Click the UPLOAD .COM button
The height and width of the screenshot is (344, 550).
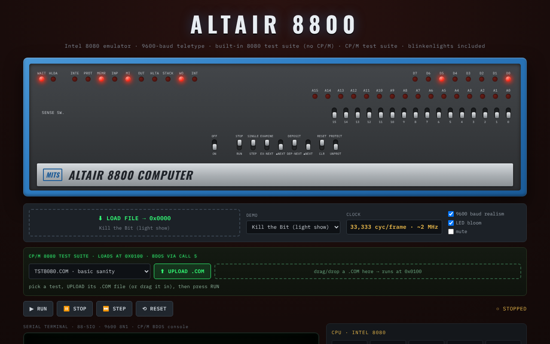pos(182,271)
